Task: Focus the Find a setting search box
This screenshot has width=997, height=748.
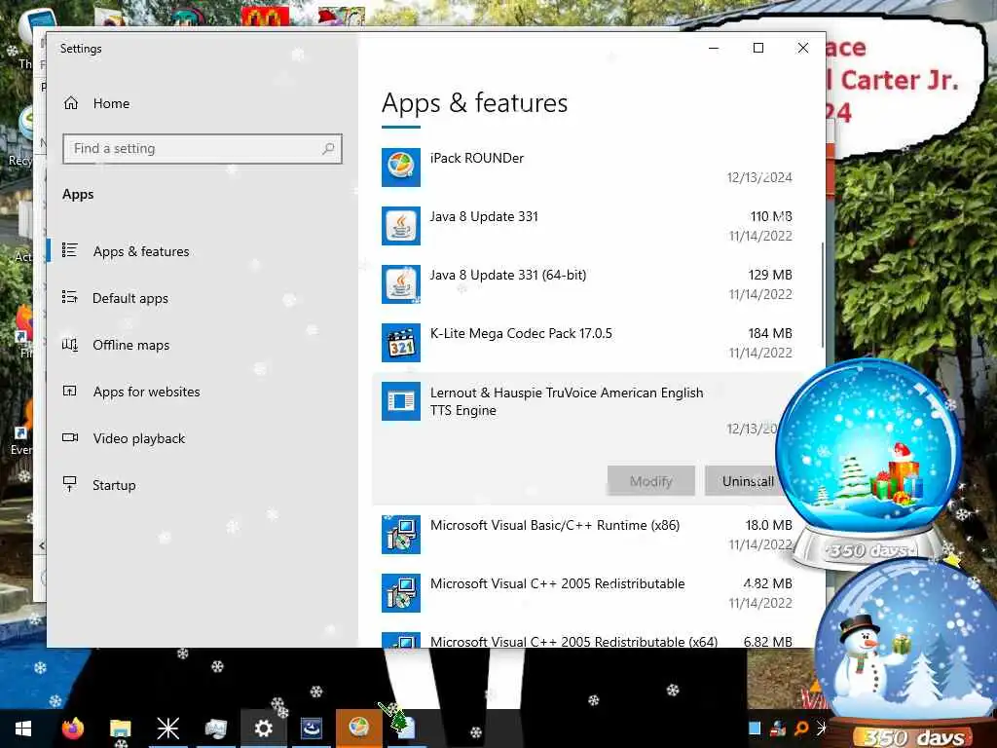Action: (203, 149)
